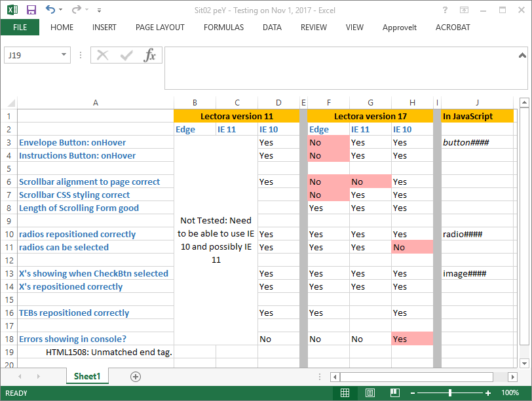Open the ACROBAT ribbon tab
The width and height of the screenshot is (532, 401).
(x=453, y=27)
